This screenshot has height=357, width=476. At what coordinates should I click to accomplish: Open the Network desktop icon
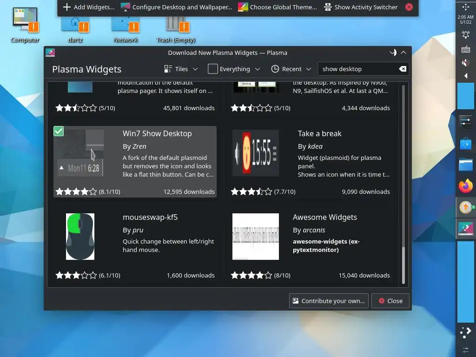pyautogui.click(x=126, y=29)
